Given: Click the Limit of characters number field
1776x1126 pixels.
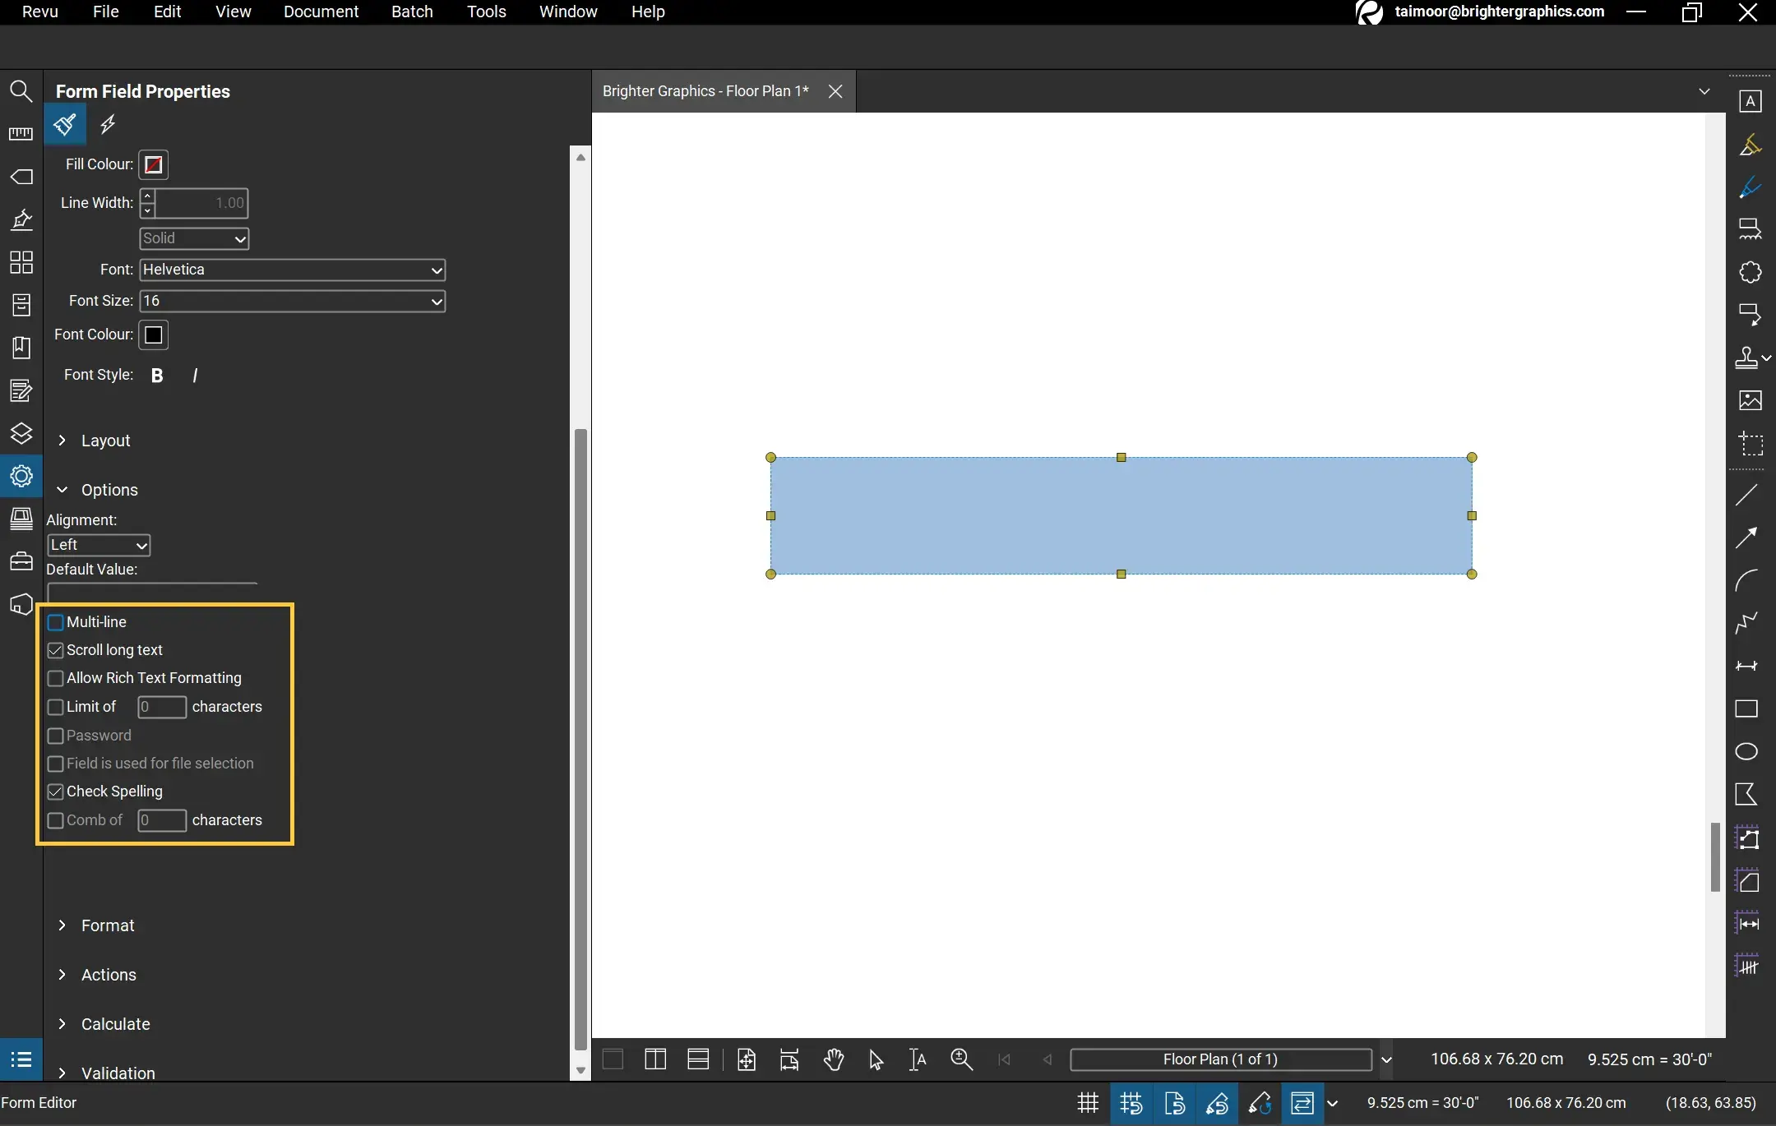Looking at the screenshot, I should coord(162,707).
